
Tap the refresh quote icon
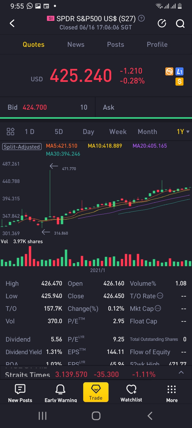(x=162, y=24)
